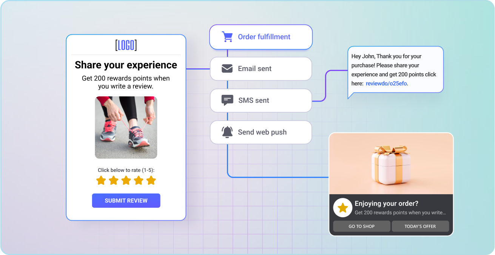Click 'Get 200 rewards points when you write a review.' text
The width and height of the screenshot is (495, 255).
click(x=126, y=82)
